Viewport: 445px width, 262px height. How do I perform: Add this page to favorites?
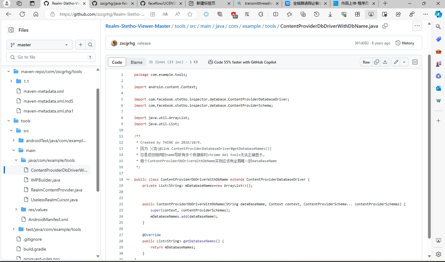tap(190, 14)
